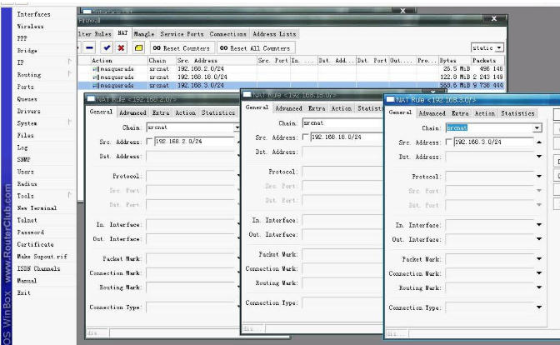Click the 192.168.2.0/24 masquerade rule row icon
Viewport: 560px width, 345px height.
point(96,67)
